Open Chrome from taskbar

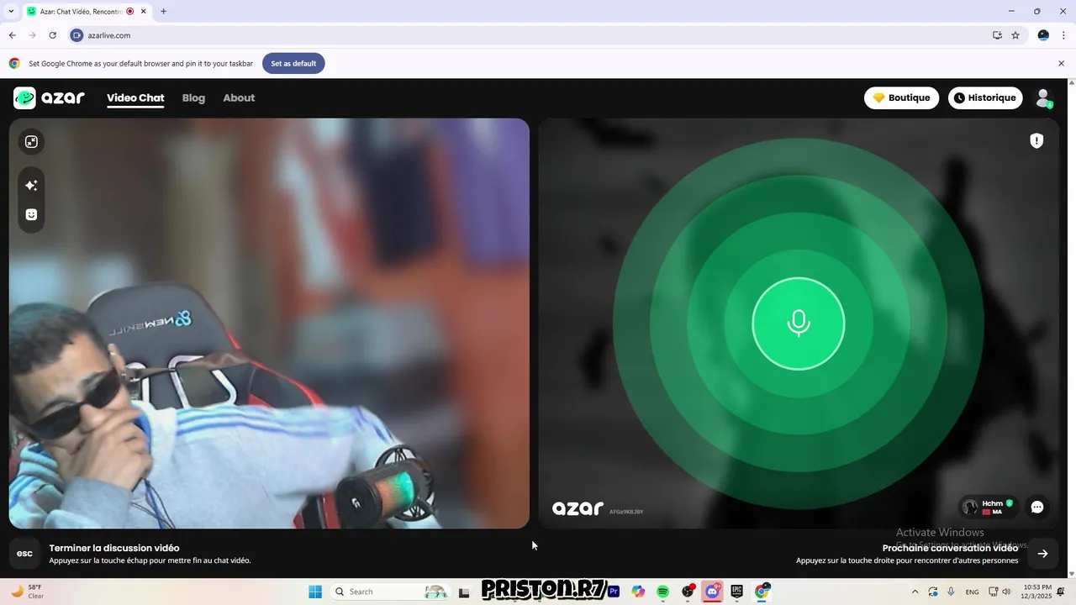(x=762, y=592)
